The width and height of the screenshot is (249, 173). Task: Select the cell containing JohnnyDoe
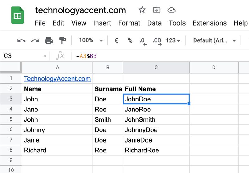click(x=156, y=130)
